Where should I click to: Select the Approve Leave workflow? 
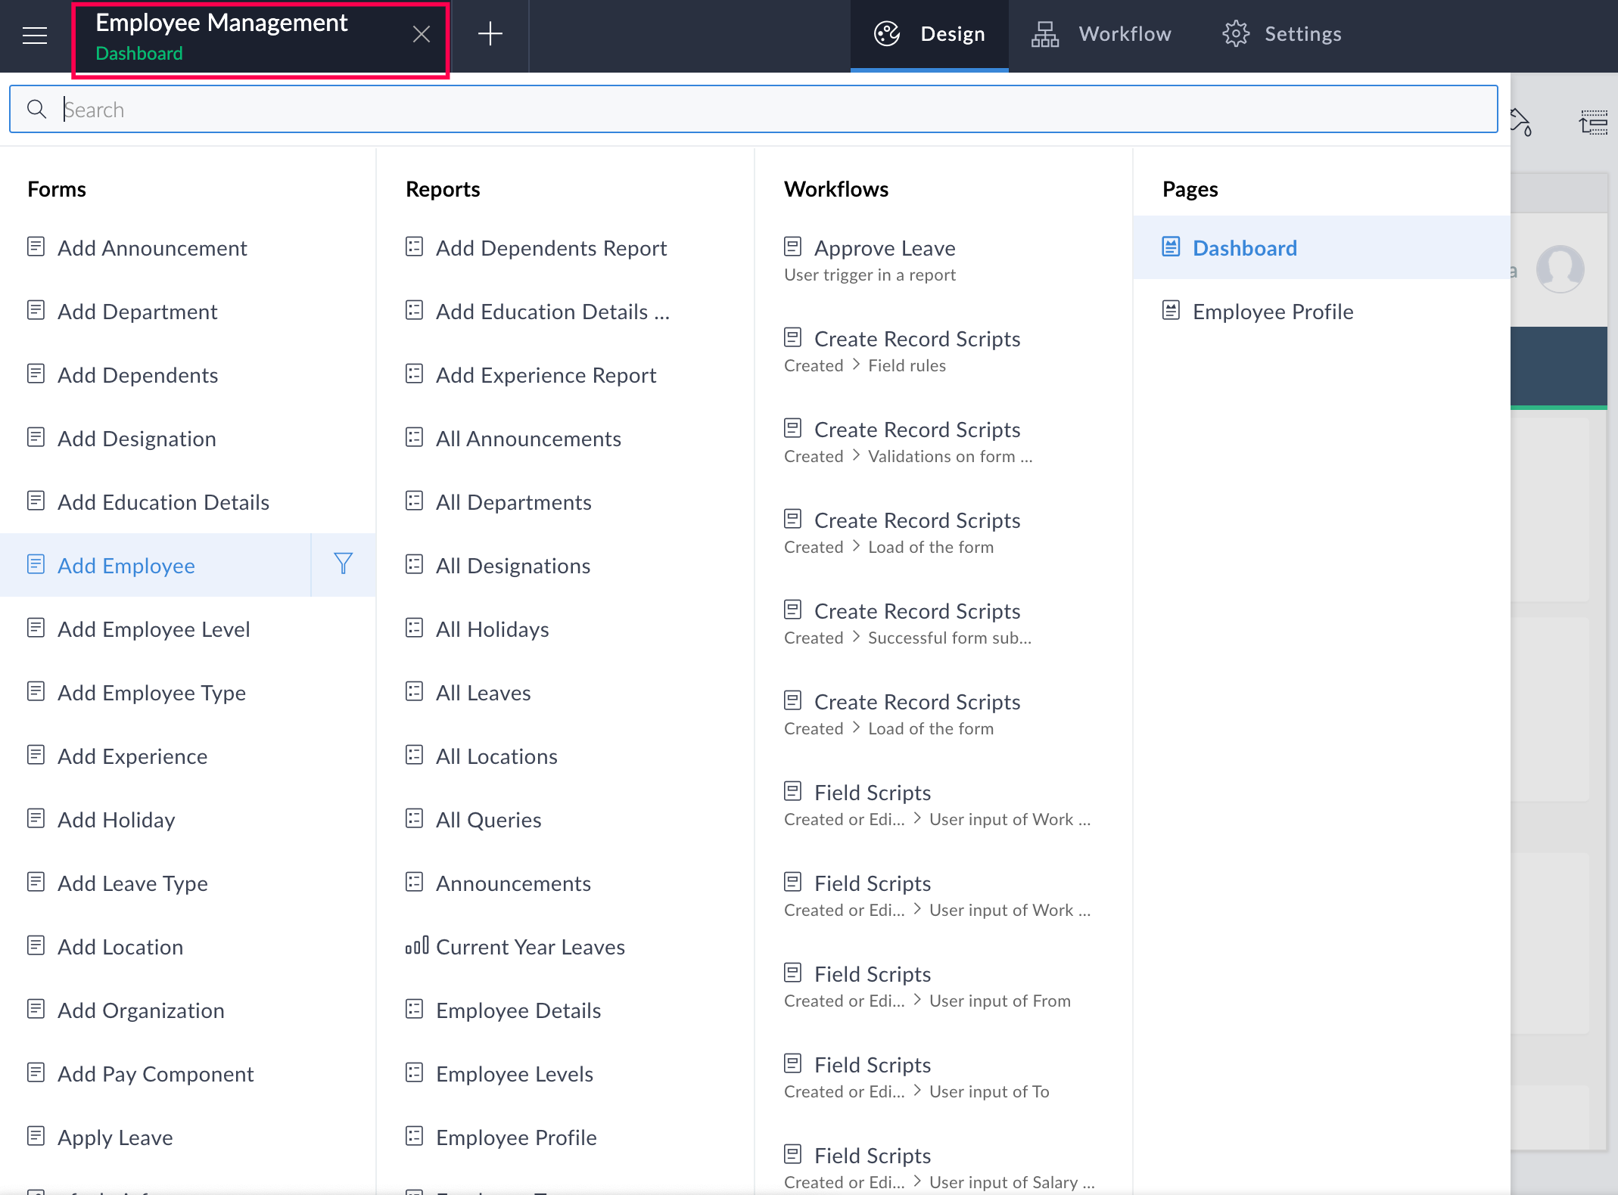[x=884, y=248]
